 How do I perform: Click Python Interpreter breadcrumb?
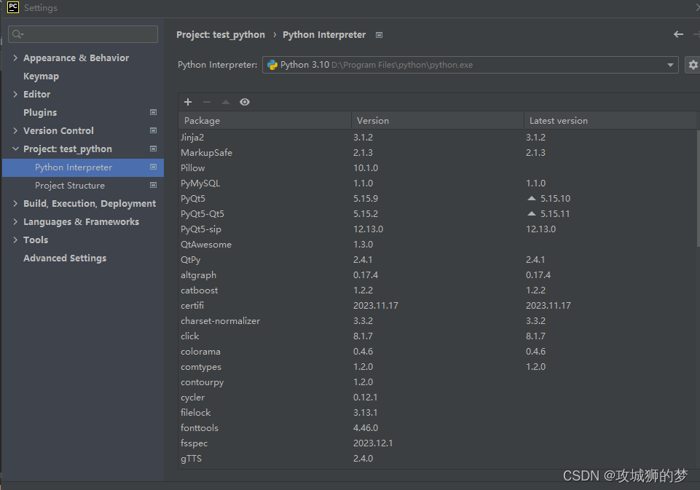click(x=324, y=35)
